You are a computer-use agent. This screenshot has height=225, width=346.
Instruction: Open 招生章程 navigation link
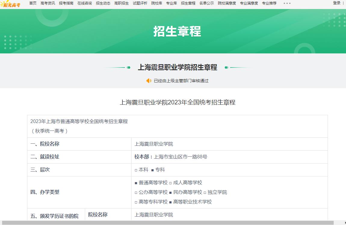(x=188, y=3)
